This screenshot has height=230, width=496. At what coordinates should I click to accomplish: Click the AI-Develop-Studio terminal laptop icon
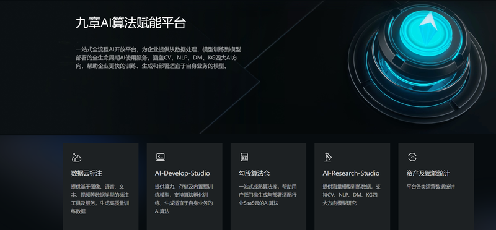pos(161,157)
